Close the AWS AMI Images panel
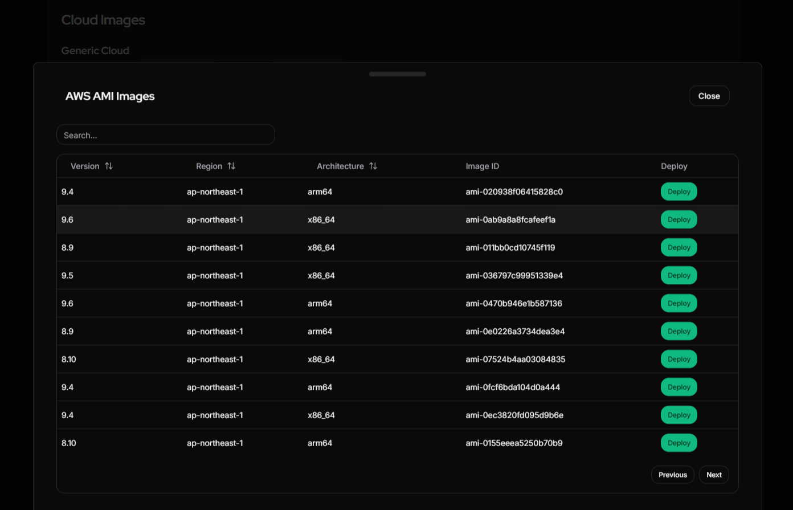The image size is (793, 510). click(709, 96)
